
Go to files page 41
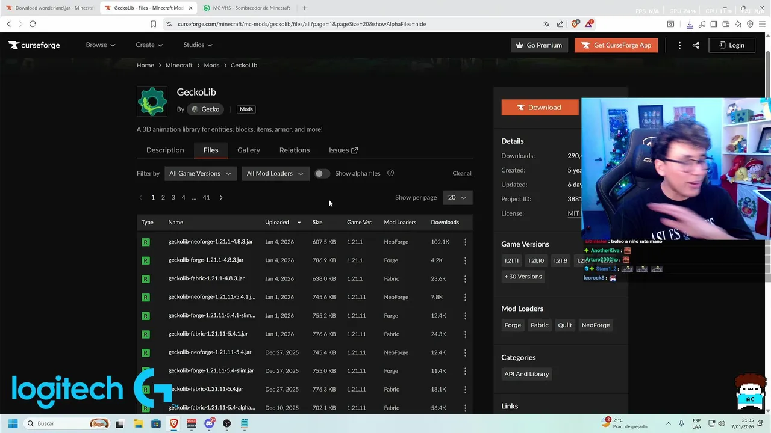(x=206, y=197)
